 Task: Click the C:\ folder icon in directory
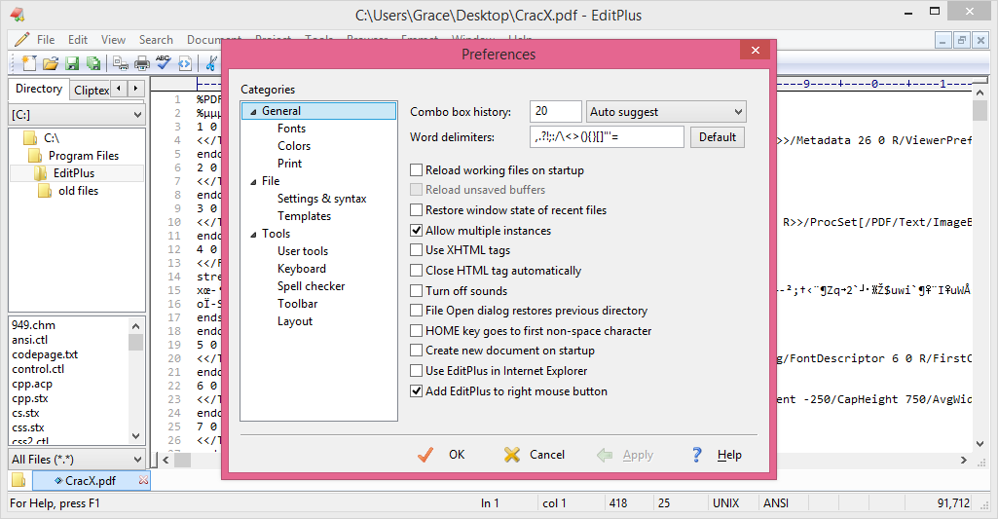pos(30,138)
